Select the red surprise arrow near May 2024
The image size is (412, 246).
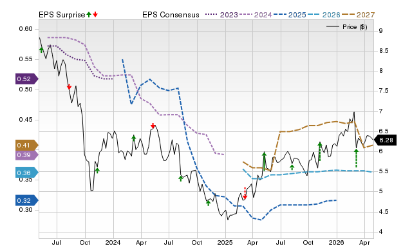click(x=153, y=126)
